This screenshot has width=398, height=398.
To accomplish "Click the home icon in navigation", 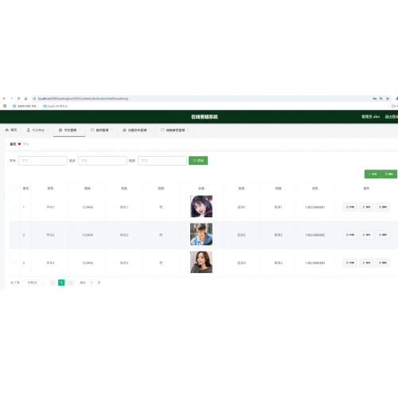I will [x=7, y=130].
